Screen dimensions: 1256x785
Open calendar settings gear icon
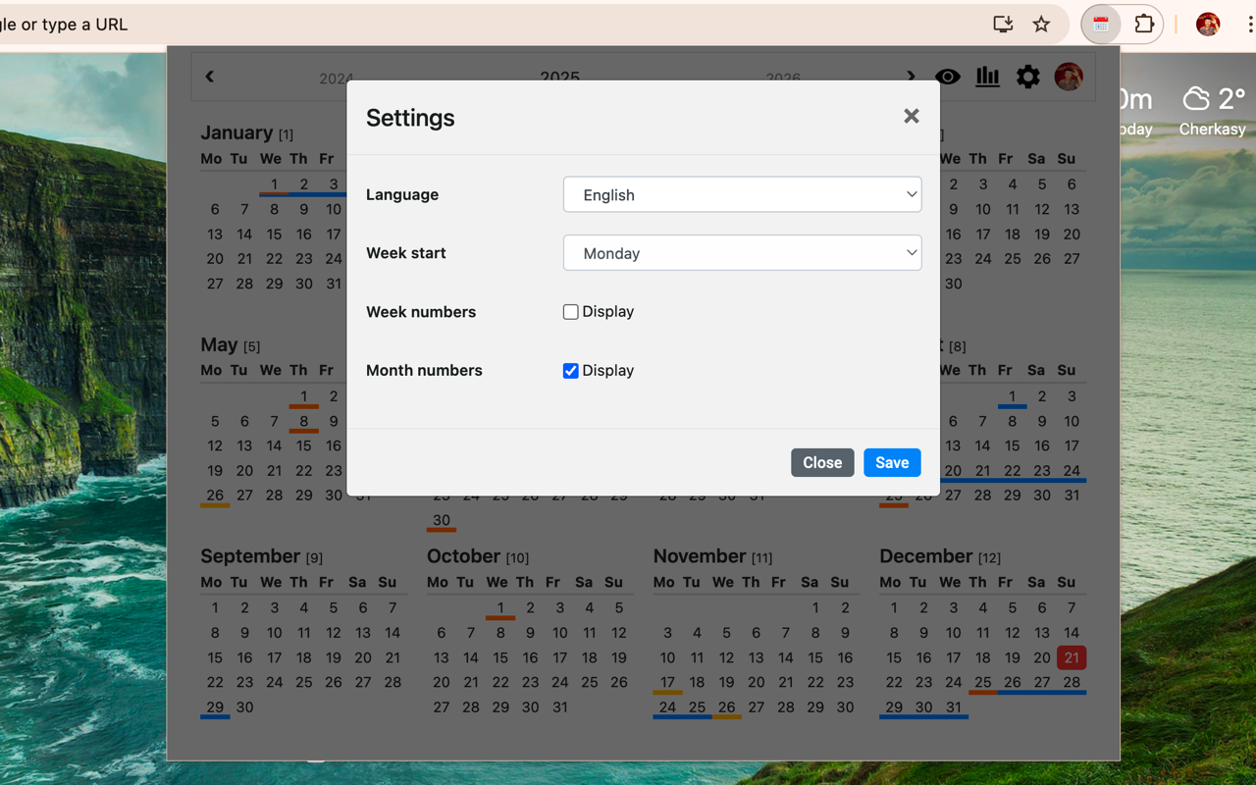[1027, 77]
